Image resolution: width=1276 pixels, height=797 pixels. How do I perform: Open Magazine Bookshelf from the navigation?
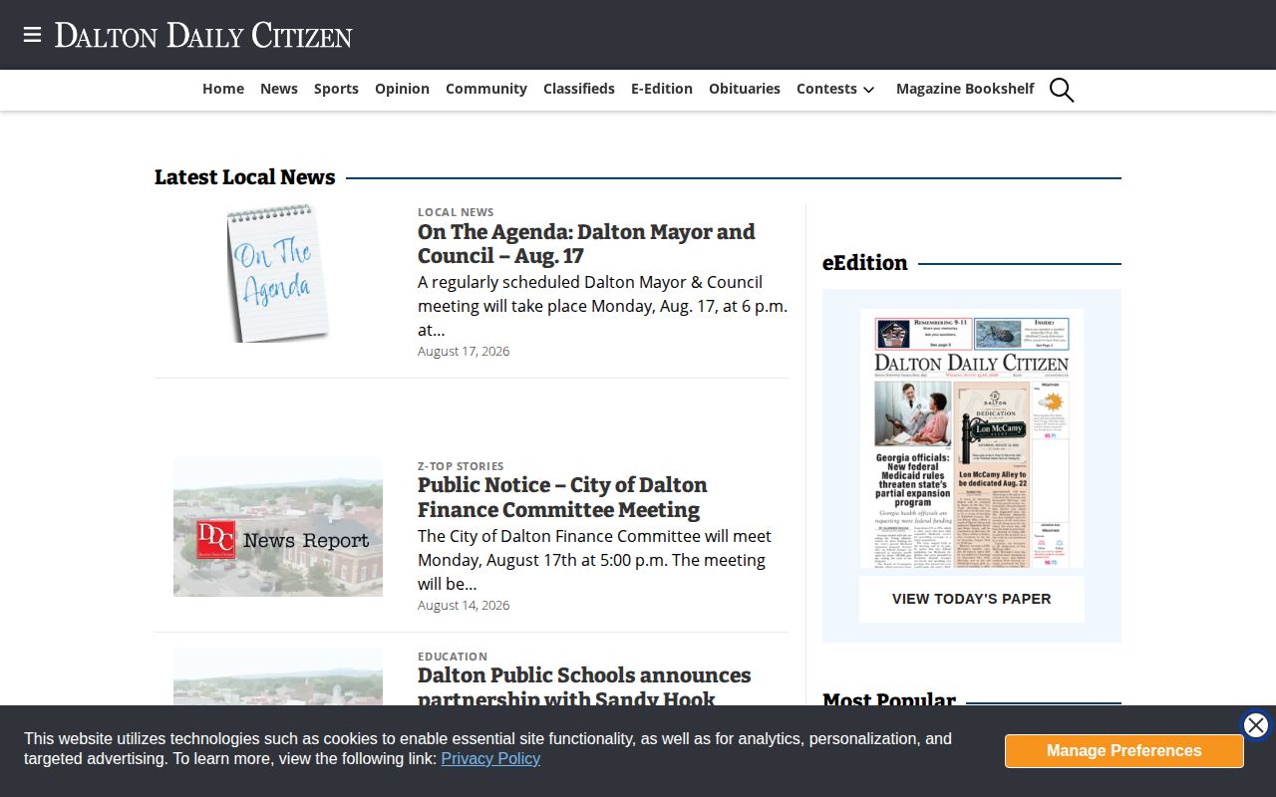pyautogui.click(x=965, y=89)
